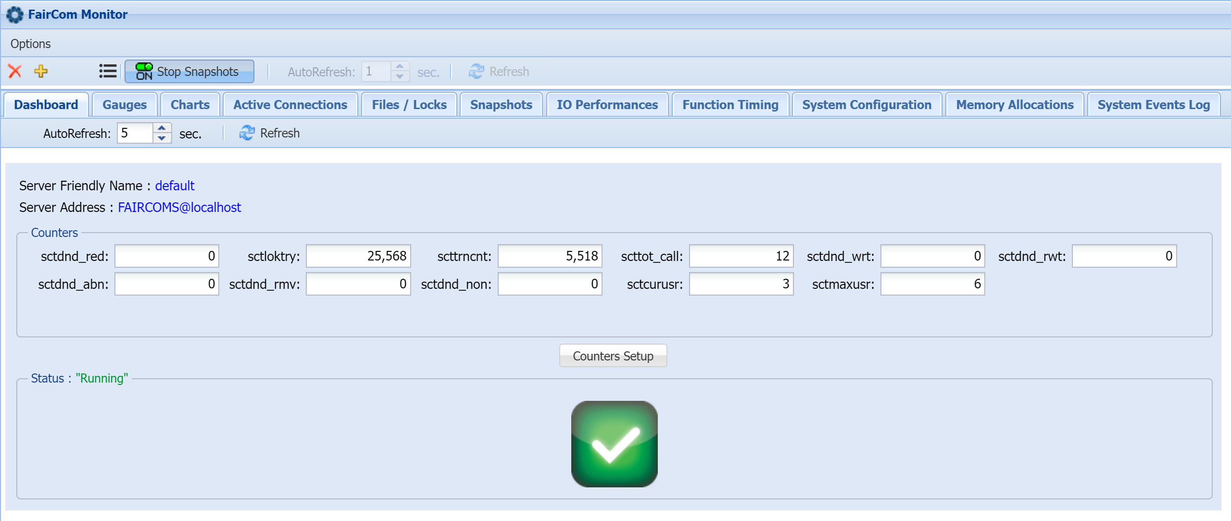
Task: Open the Active Connections tab
Action: click(290, 105)
